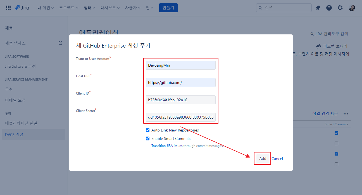Click the Transition JIRA issues help text

pos(187,146)
